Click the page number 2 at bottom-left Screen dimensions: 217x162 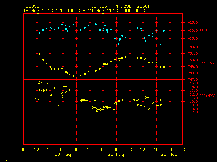click(x=6, y=160)
